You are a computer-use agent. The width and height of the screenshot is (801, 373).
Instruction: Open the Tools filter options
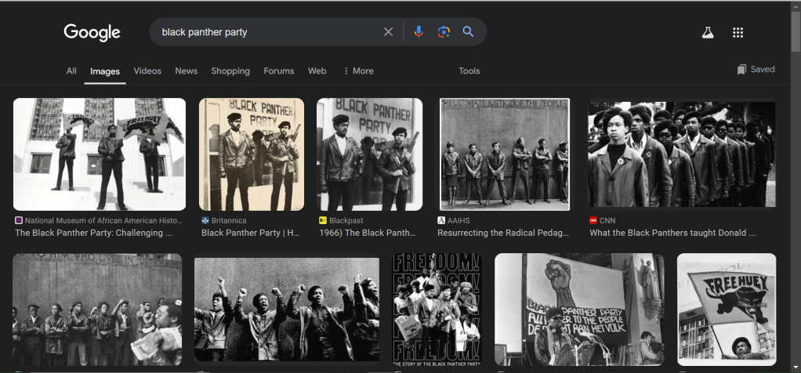pyautogui.click(x=469, y=71)
